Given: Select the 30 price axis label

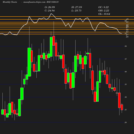Looking at the screenshot, I should [x=126, y=97].
